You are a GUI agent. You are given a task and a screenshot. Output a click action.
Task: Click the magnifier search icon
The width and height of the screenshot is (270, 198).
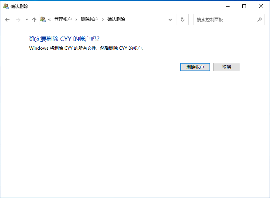pyautogui.click(x=259, y=20)
